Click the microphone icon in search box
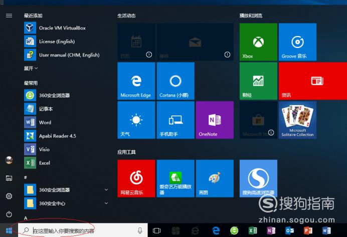 point(140,231)
